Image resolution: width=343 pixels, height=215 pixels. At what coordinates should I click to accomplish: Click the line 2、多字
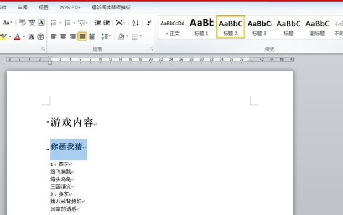pyautogui.click(x=60, y=194)
